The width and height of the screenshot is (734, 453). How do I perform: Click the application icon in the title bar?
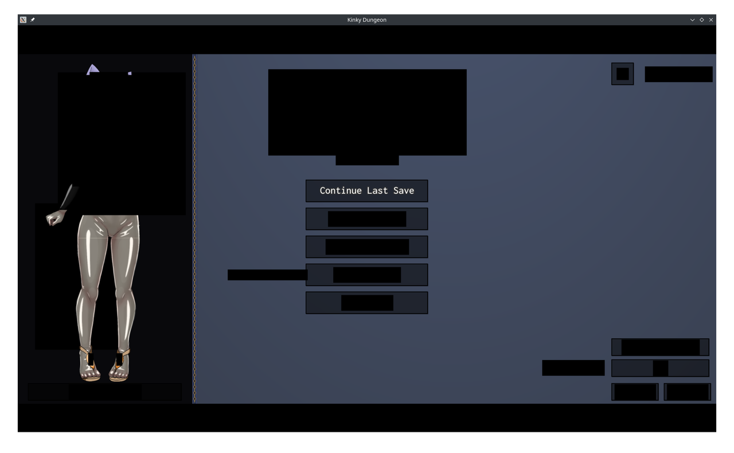(x=22, y=19)
